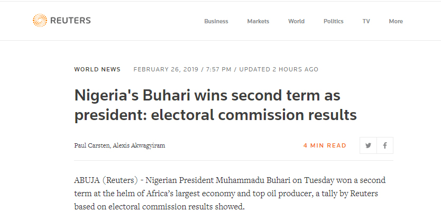441x211 pixels.
Task: Click the Reuters orange dotted logo icon
Action: (x=40, y=20)
